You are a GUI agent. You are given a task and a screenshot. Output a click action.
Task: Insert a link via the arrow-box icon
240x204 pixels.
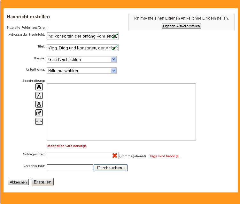point(39,113)
